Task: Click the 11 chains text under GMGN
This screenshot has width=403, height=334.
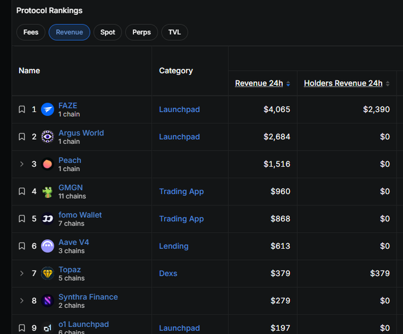Action: (x=72, y=197)
